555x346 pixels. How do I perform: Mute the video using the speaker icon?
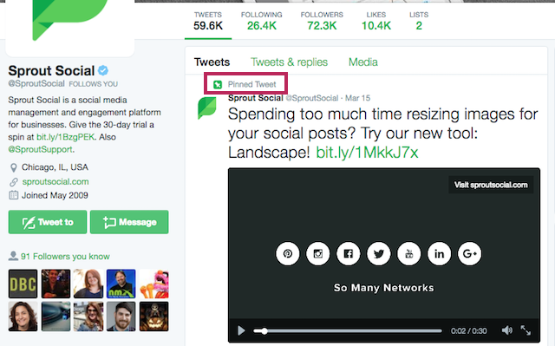coord(506,330)
